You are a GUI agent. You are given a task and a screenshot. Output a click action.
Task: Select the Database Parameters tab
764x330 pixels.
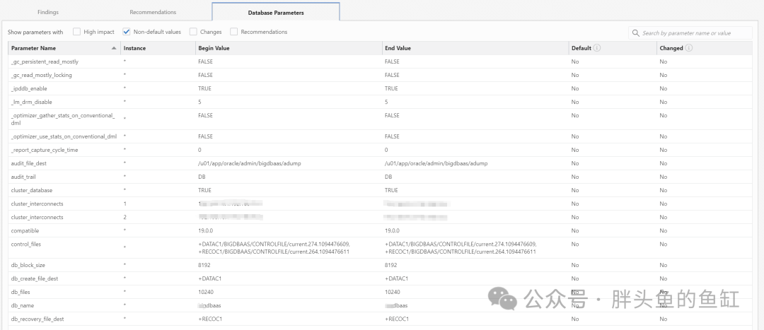click(x=276, y=13)
